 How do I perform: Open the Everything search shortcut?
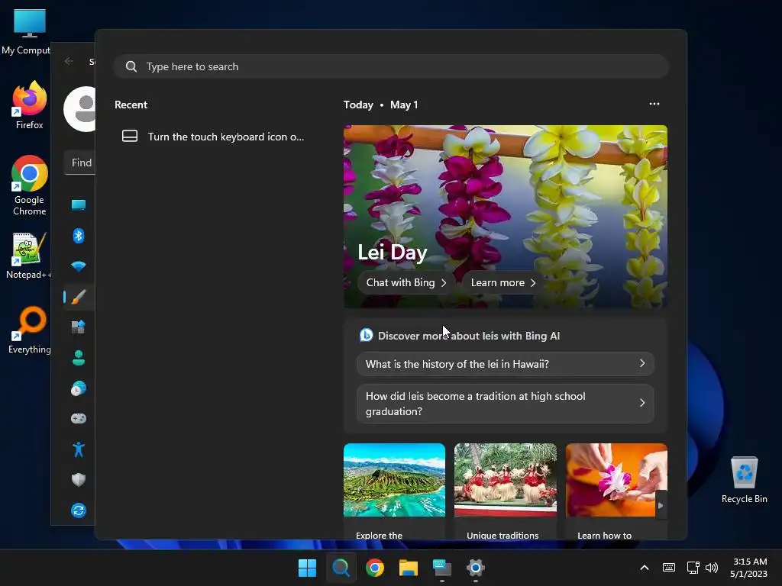tap(30, 330)
